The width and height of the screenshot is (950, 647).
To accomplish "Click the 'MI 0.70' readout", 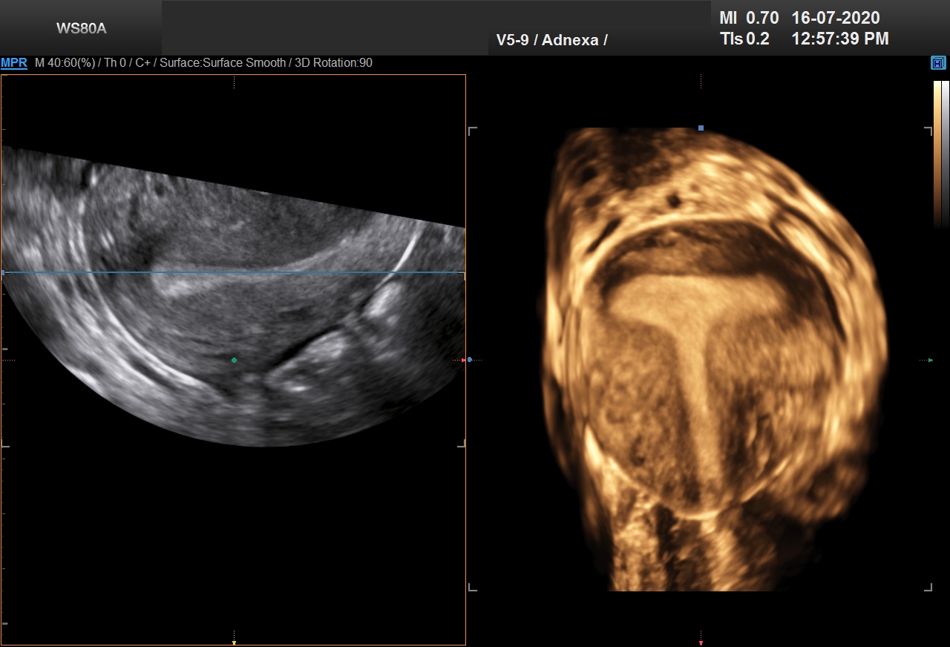I will pos(749,18).
